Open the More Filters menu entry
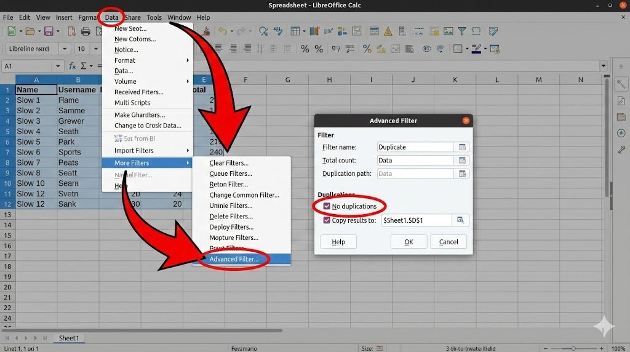Image resolution: width=630 pixels, height=352 pixels. (x=146, y=163)
